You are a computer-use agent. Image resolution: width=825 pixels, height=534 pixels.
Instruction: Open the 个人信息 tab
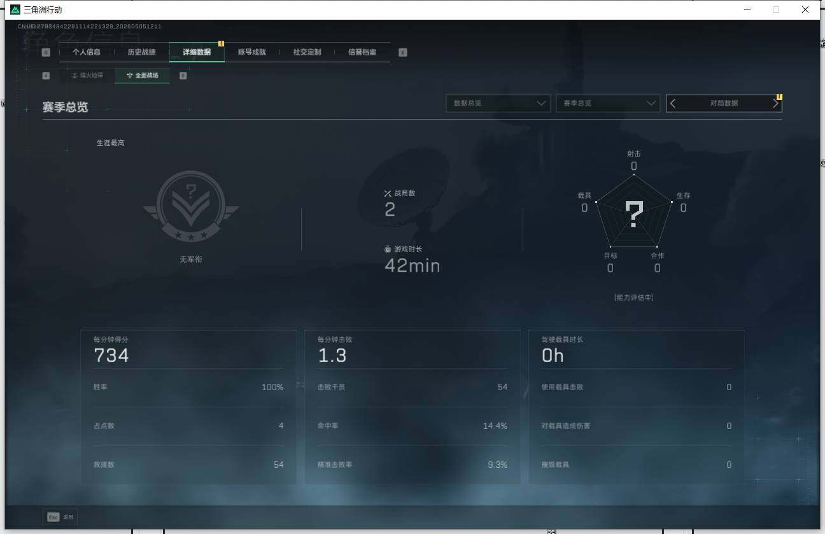pos(87,52)
